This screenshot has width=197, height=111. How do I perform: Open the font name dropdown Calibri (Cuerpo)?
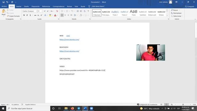[36, 11]
